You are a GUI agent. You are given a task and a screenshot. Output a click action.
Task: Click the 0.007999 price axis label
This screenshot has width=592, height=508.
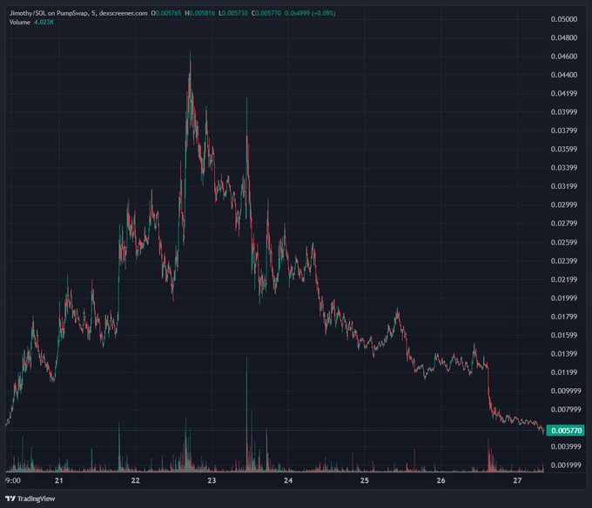point(565,410)
